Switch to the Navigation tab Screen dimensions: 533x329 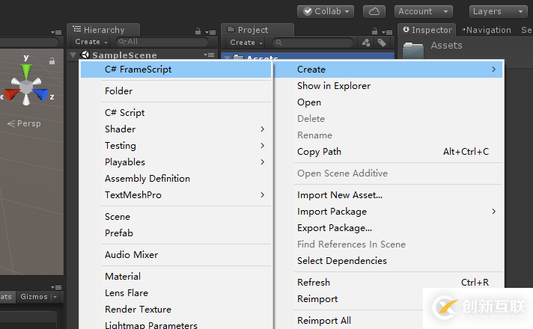pyautogui.click(x=488, y=30)
